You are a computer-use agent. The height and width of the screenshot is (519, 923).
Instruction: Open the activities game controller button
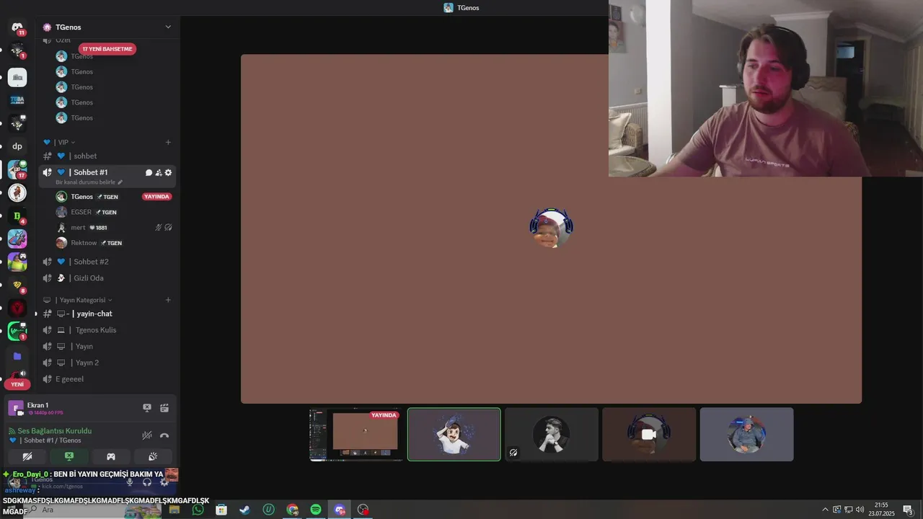[x=111, y=456]
